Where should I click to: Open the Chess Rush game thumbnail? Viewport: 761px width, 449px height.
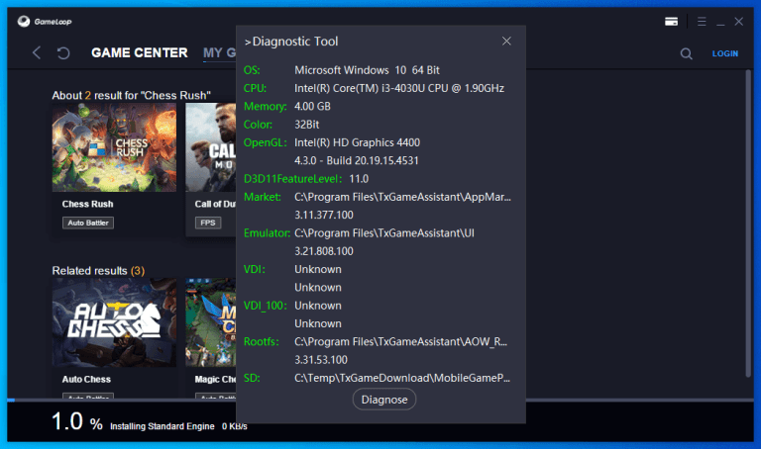pos(114,147)
